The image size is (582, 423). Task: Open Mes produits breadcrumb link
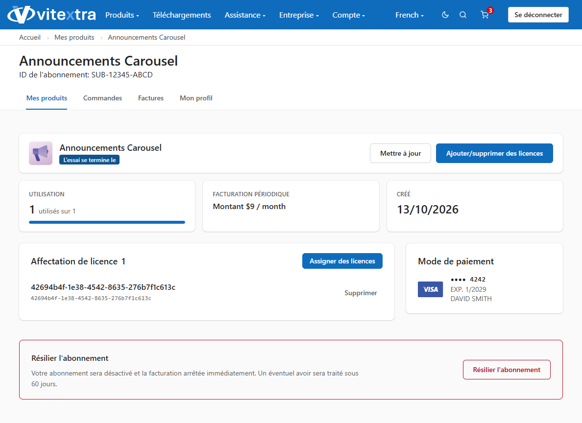click(x=74, y=38)
